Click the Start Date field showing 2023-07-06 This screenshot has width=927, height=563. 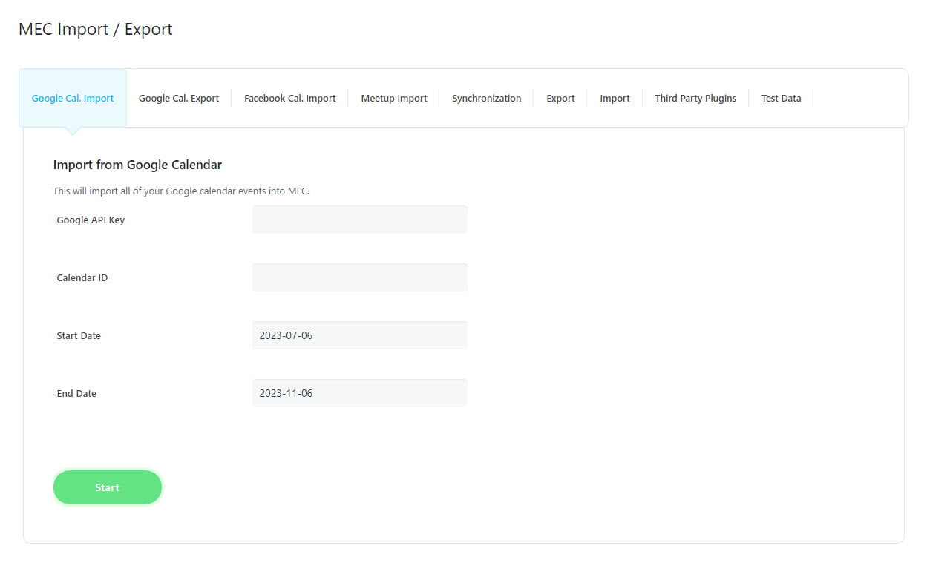pos(359,335)
